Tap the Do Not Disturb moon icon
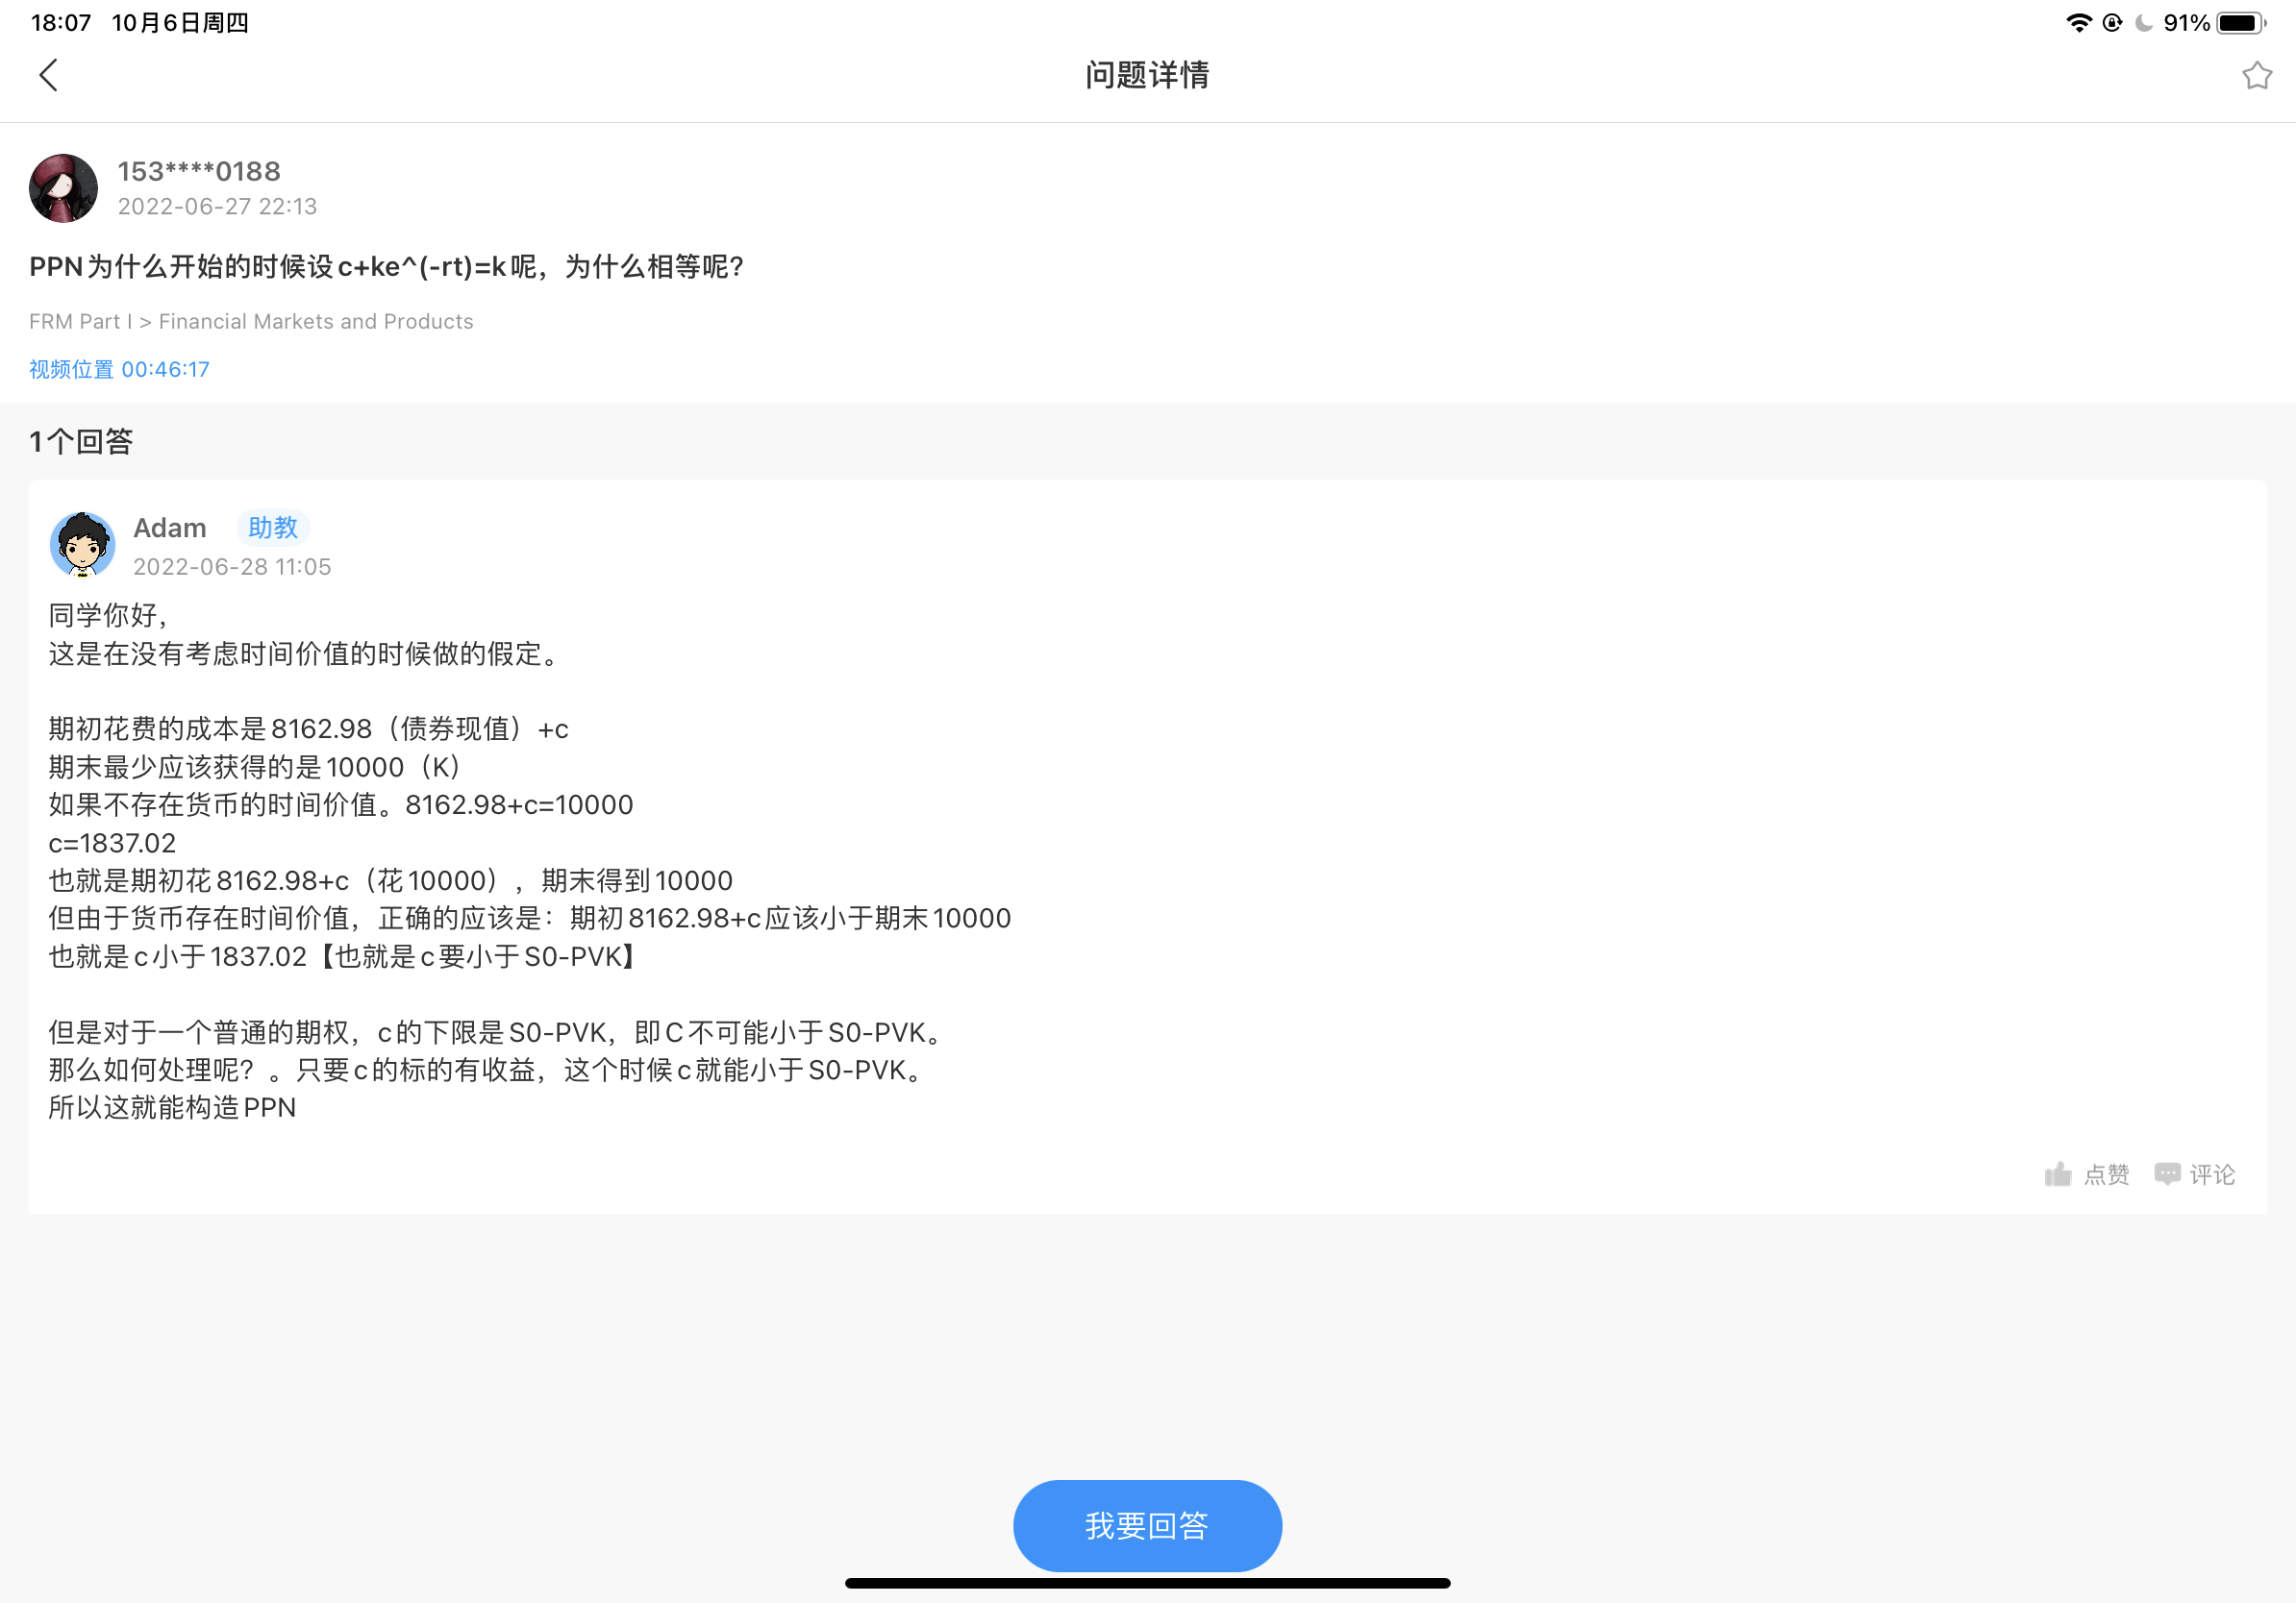2296x1603 pixels. [2143, 23]
